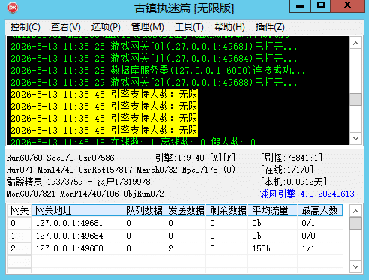Click the 平均流量 column header

pyautogui.click(x=273, y=210)
